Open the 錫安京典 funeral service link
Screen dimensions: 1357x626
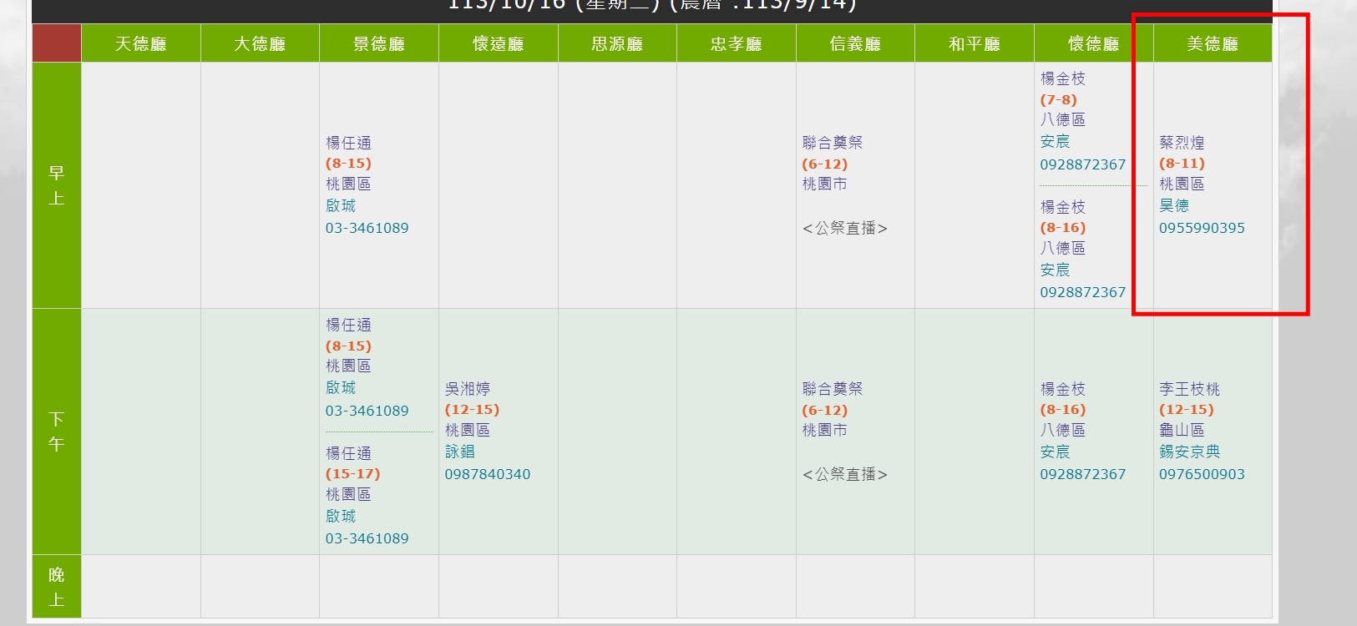(1189, 452)
